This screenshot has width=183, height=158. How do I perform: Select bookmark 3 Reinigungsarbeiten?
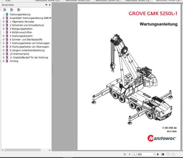tap(21, 29)
